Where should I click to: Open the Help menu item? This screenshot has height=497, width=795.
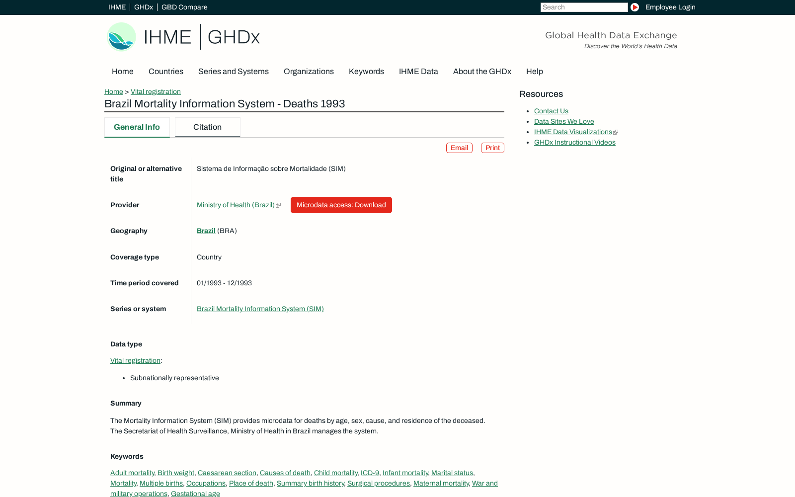535,72
